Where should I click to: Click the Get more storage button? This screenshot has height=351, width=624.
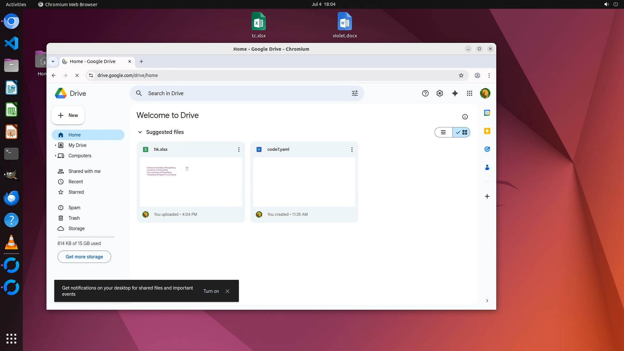click(x=84, y=257)
